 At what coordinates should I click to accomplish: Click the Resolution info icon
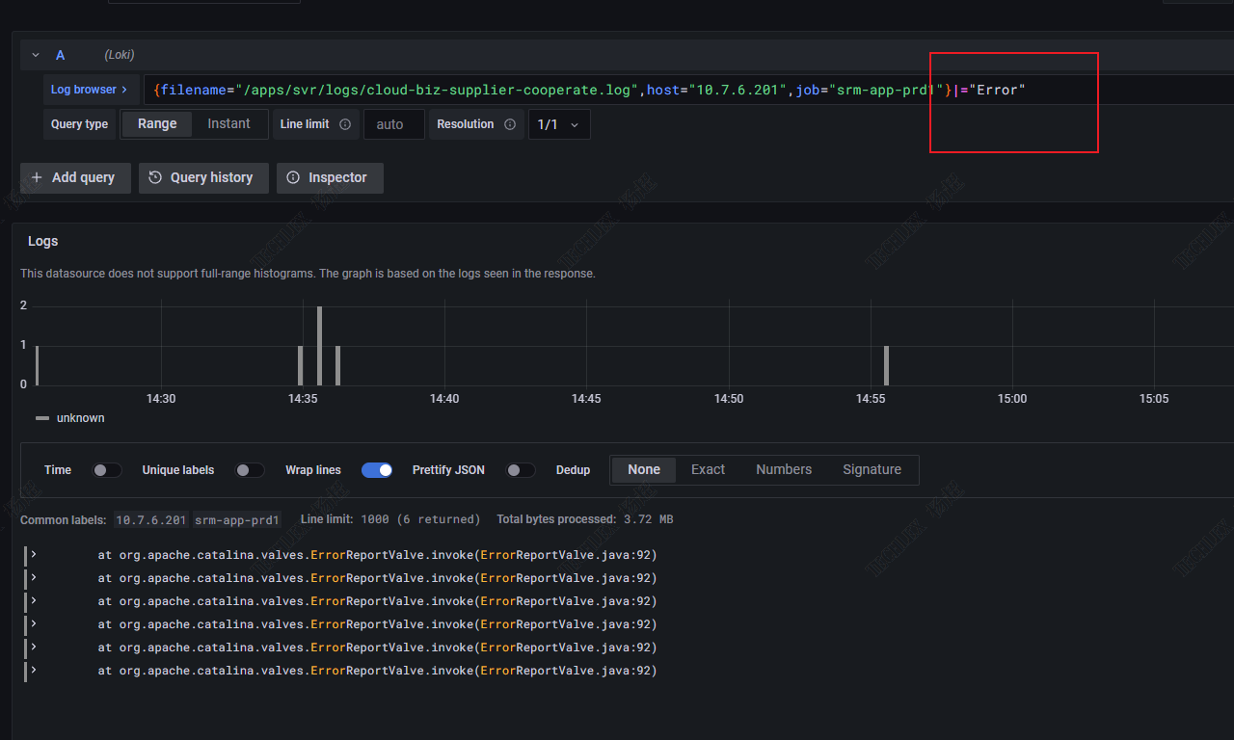coord(509,124)
